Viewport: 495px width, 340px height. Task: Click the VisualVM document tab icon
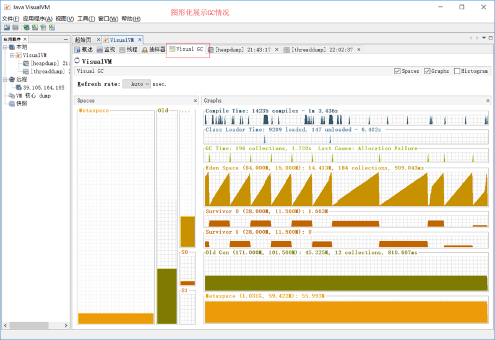[x=106, y=40]
